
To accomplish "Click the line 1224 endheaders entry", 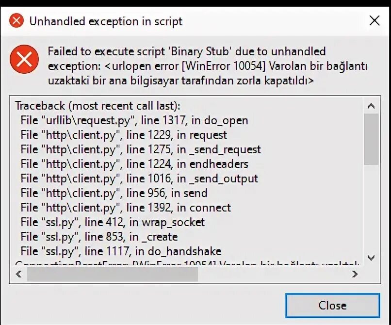I will click(x=134, y=164).
